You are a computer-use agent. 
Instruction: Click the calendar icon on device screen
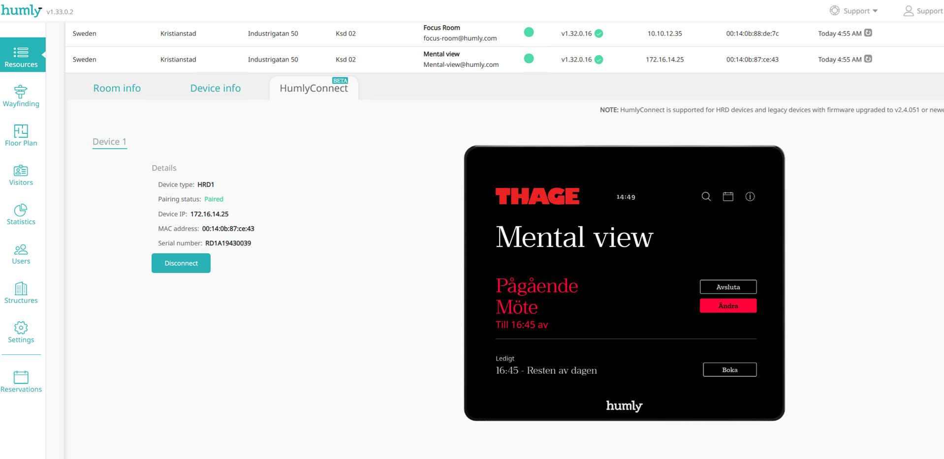coord(728,196)
